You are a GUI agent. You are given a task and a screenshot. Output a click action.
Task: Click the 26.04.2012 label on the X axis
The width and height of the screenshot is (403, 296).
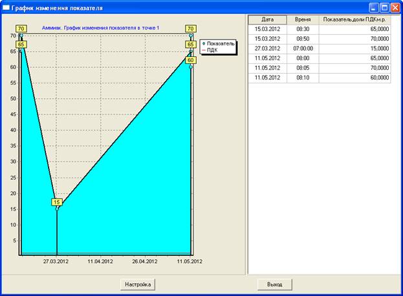pyautogui.click(x=144, y=262)
